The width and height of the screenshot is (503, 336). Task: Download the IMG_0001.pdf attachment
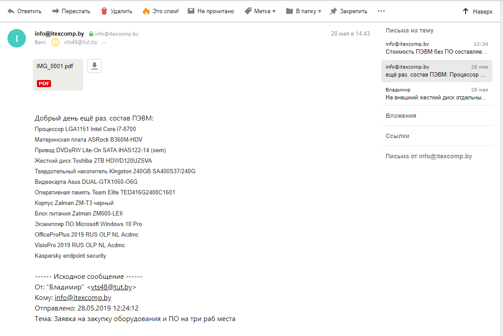[94, 66]
